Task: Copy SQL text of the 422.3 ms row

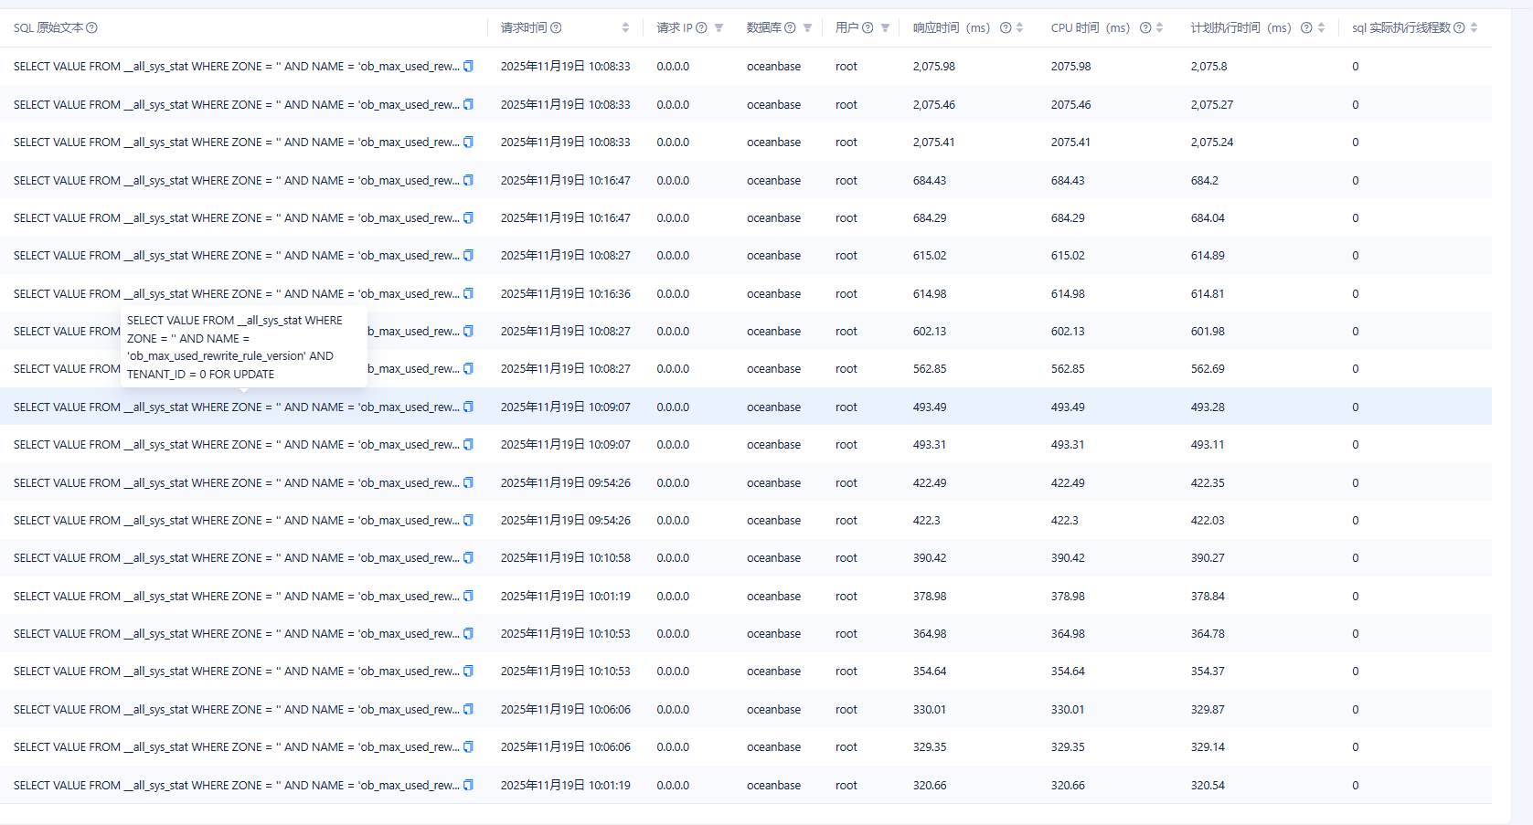Action: [468, 521]
